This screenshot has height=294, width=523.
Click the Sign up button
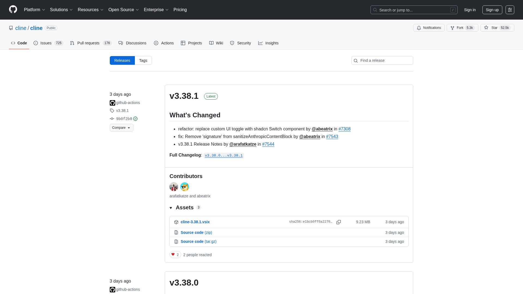tap(492, 10)
